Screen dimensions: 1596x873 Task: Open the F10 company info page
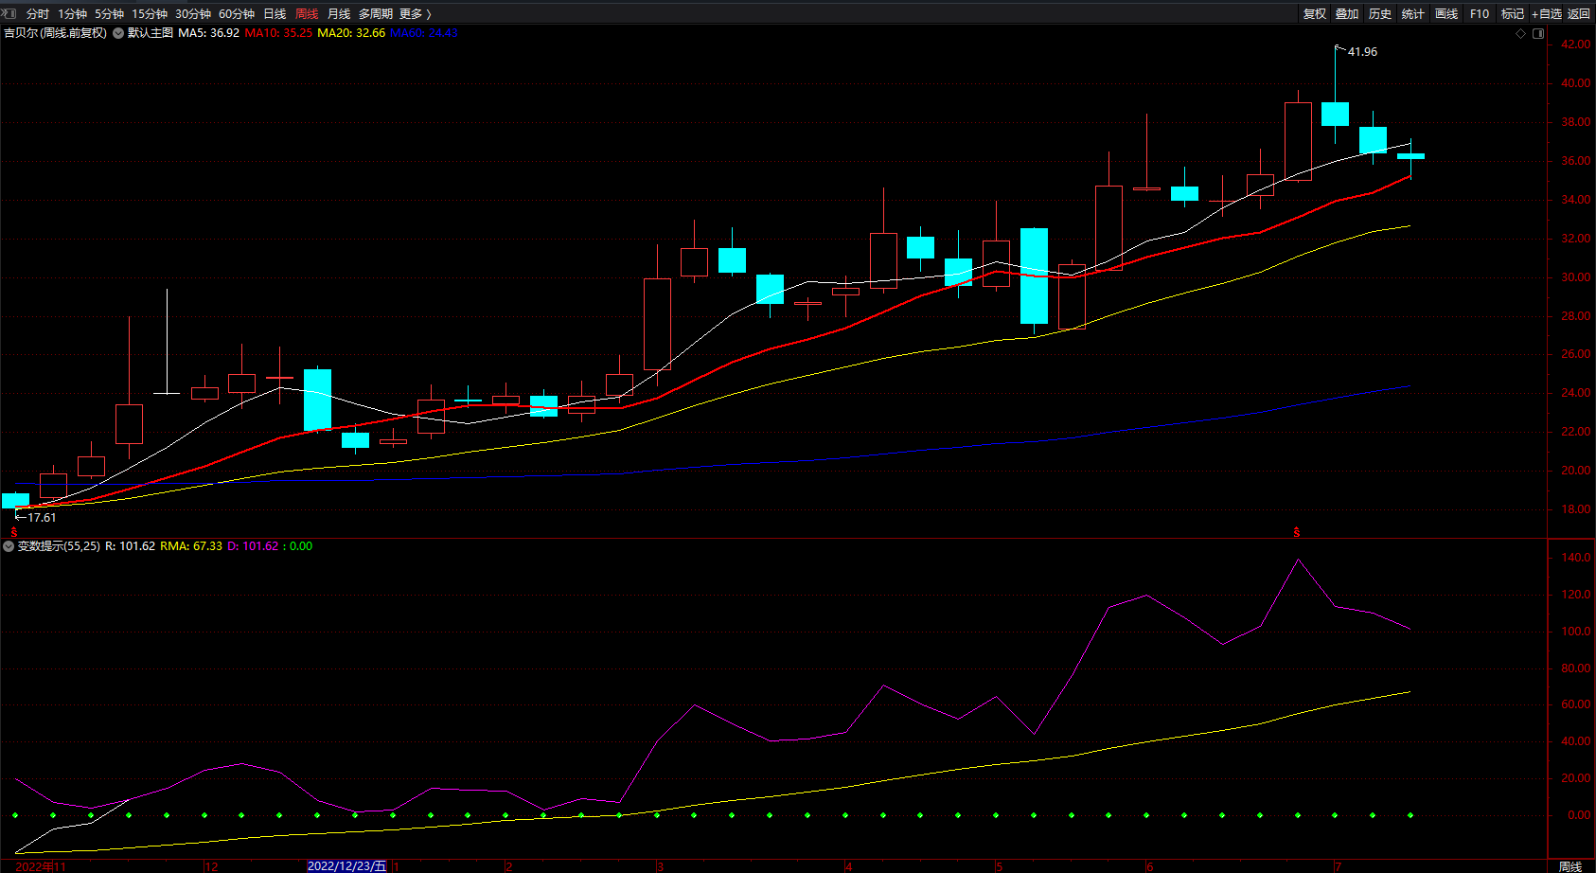point(1479,13)
